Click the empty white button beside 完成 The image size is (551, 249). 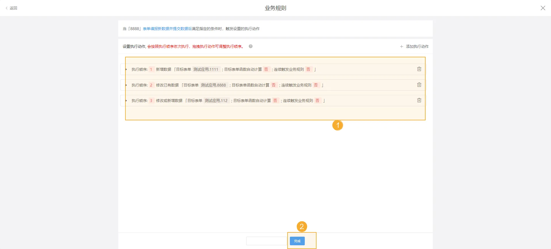[x=266, y=241]
